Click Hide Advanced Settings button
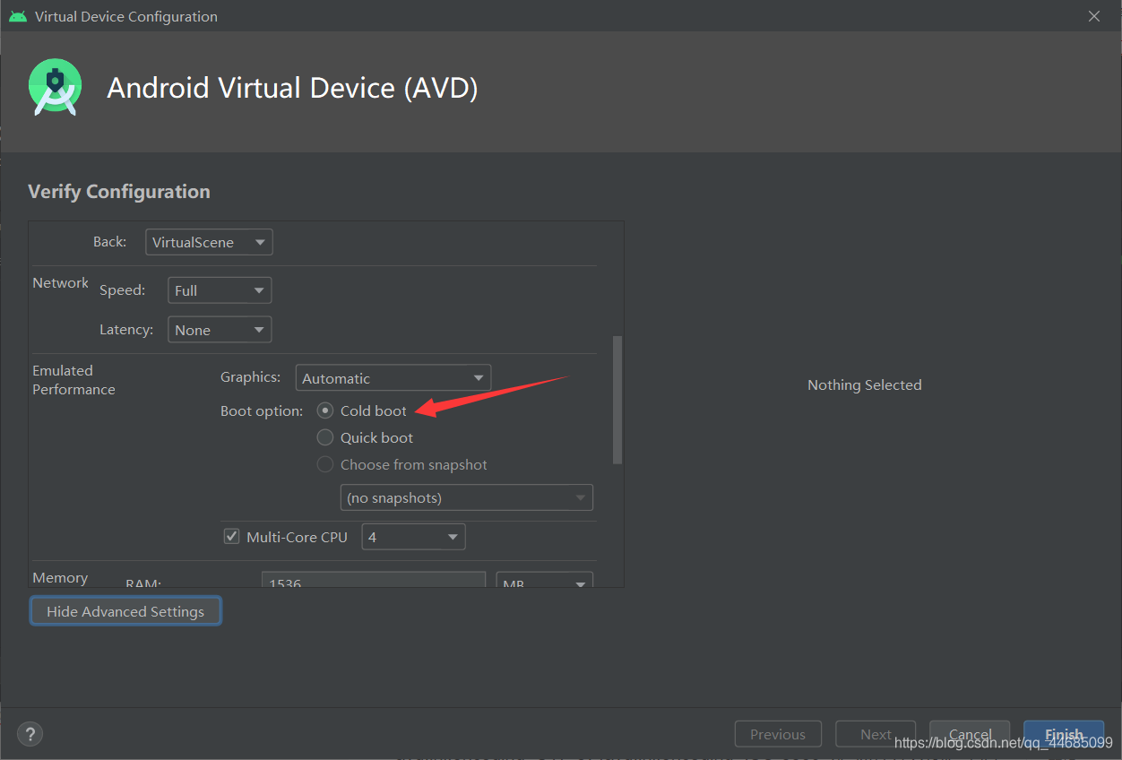The width and height of the screenshot is (1122, 760). (125, 611)
